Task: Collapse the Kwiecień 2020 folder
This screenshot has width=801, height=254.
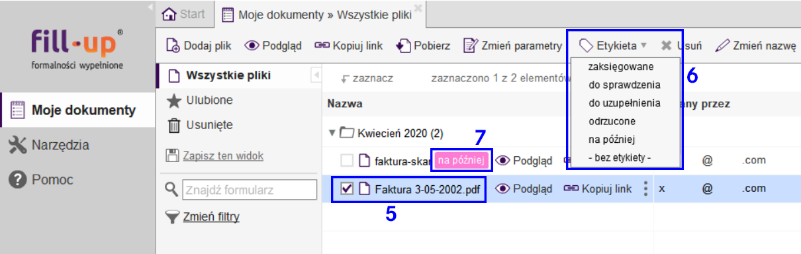Action: pyautogui.click(x=332, y=133)
